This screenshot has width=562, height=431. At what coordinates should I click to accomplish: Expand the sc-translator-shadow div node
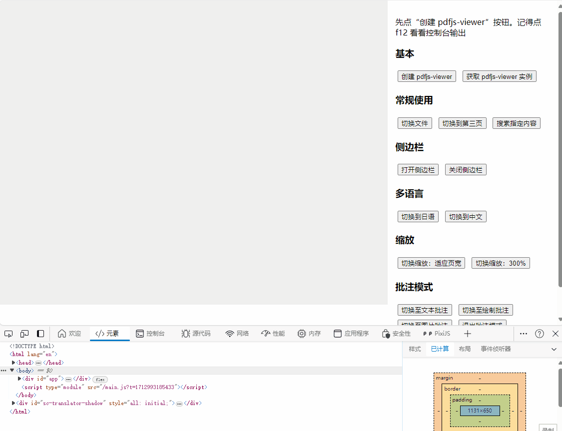tap(13, 403)
